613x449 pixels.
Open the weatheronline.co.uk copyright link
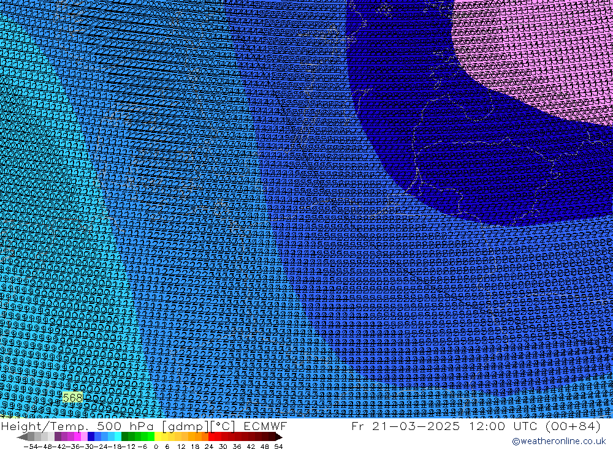[558, 441]
